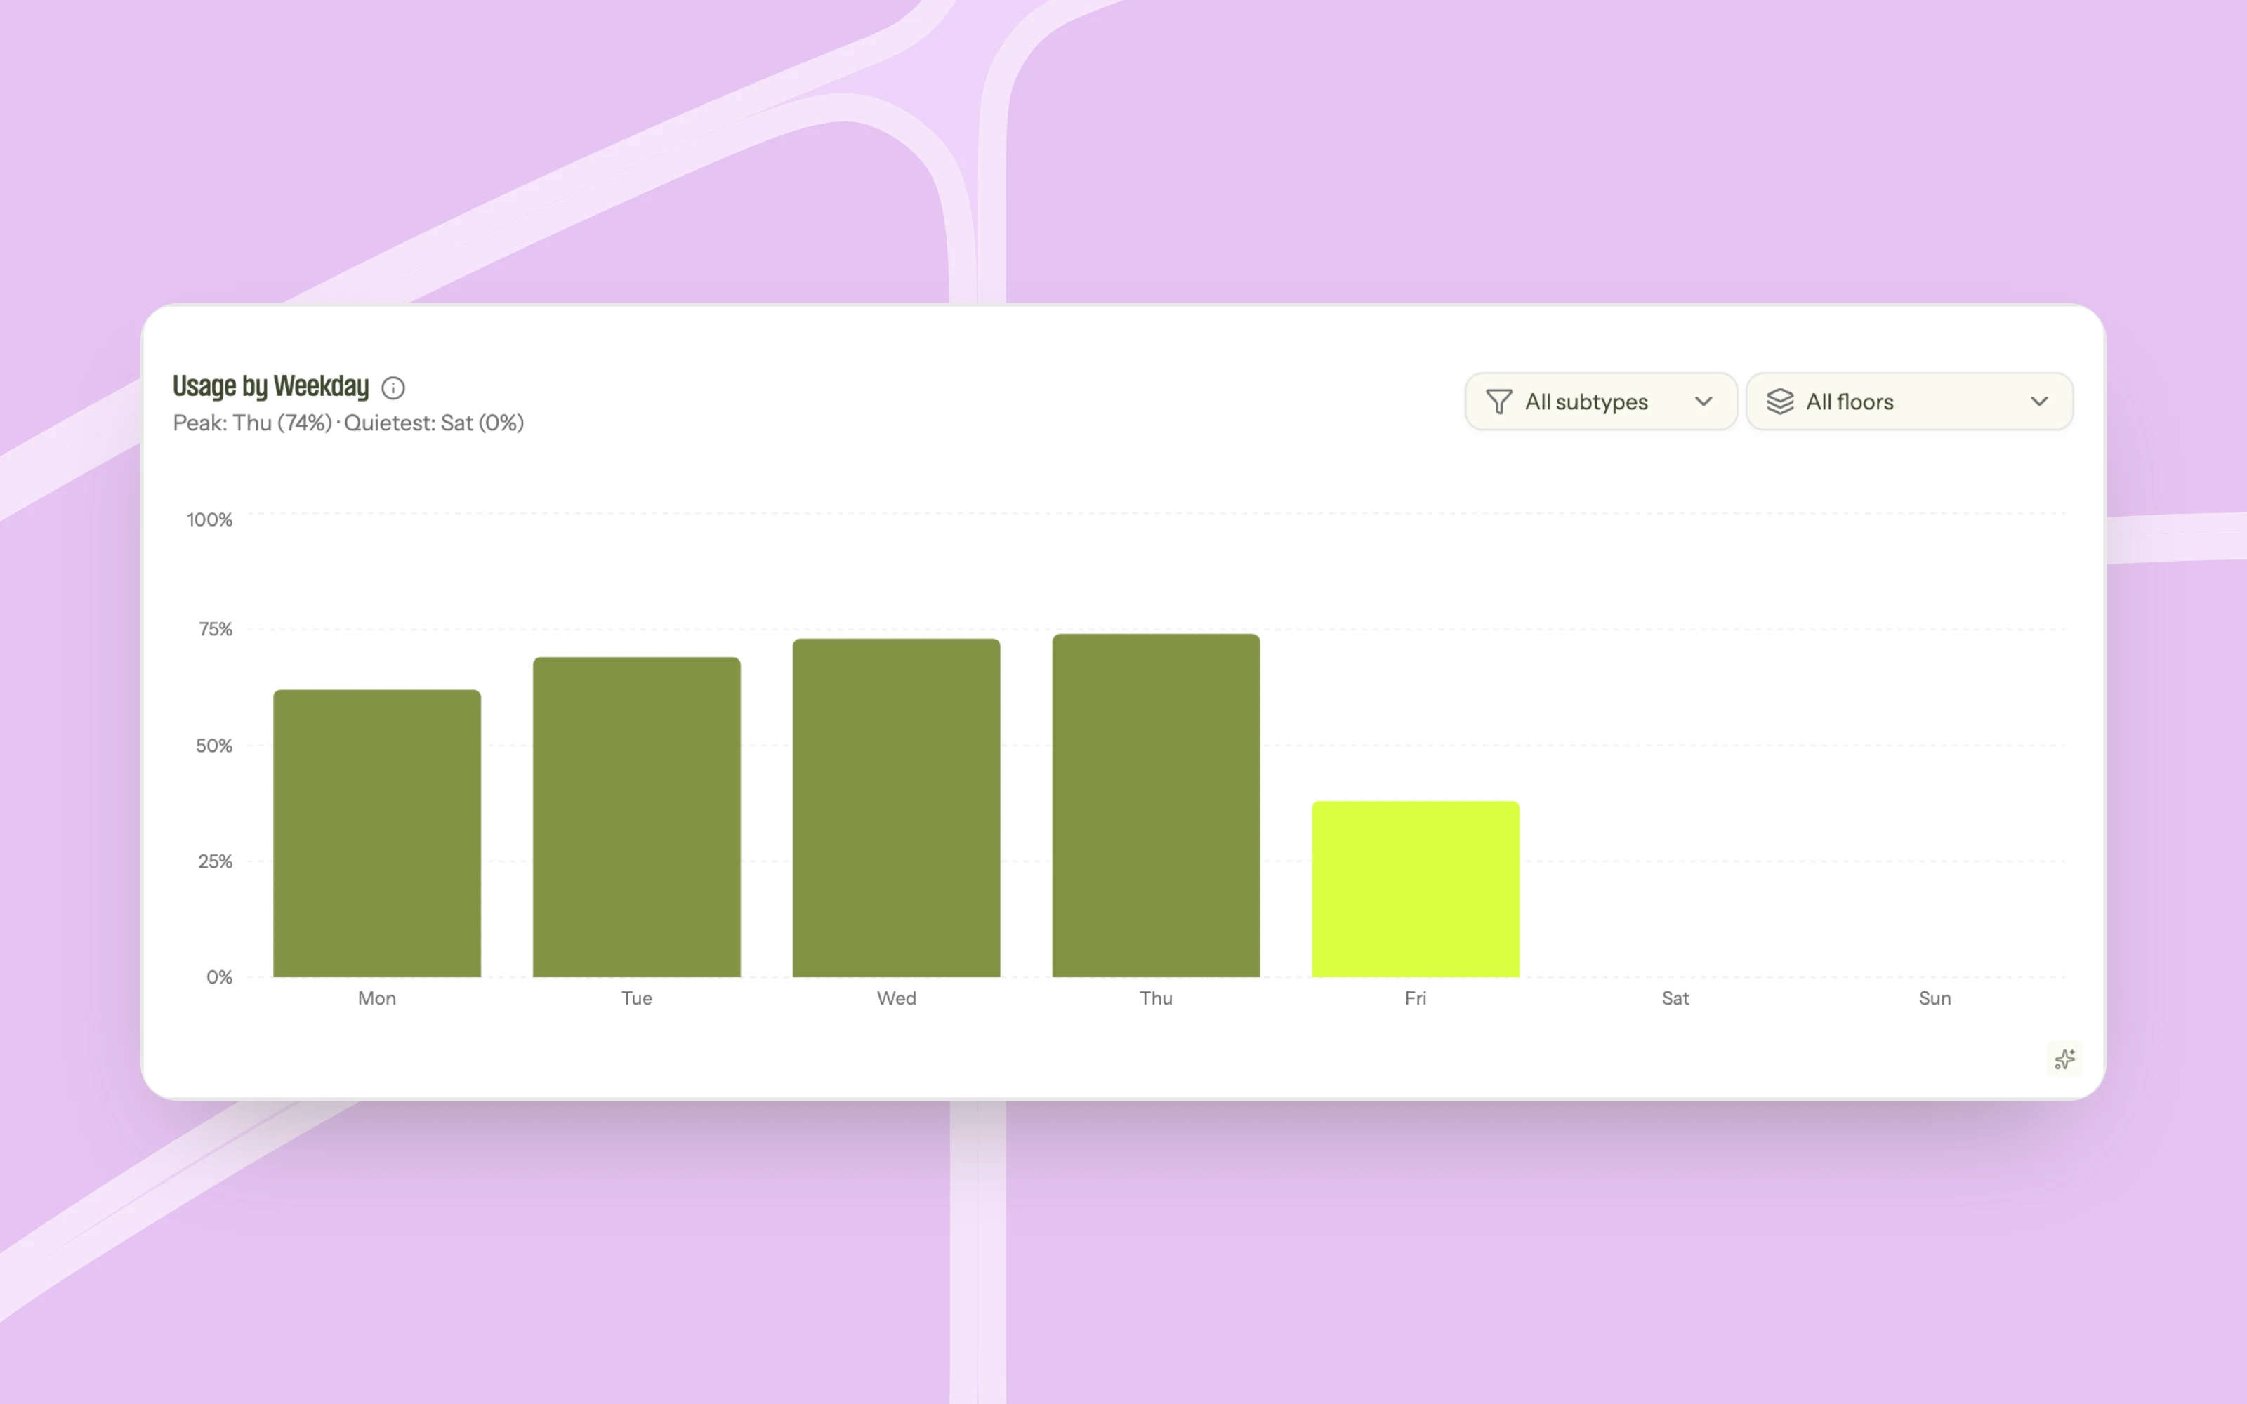Click the funnel filter icon
2247x1404 pixels.
pyautogui.click(x=1498, y=402)
